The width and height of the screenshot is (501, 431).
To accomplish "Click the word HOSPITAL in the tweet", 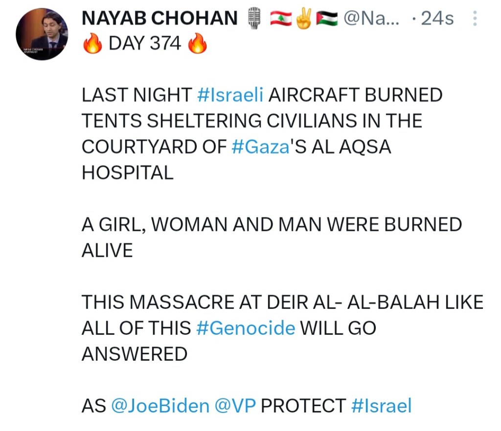I will coord(128,173).
